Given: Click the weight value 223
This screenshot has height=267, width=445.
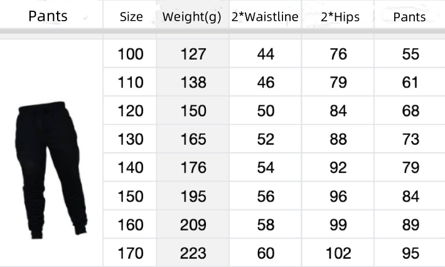Looking at the screenshot, I should (x=193, y=253).
